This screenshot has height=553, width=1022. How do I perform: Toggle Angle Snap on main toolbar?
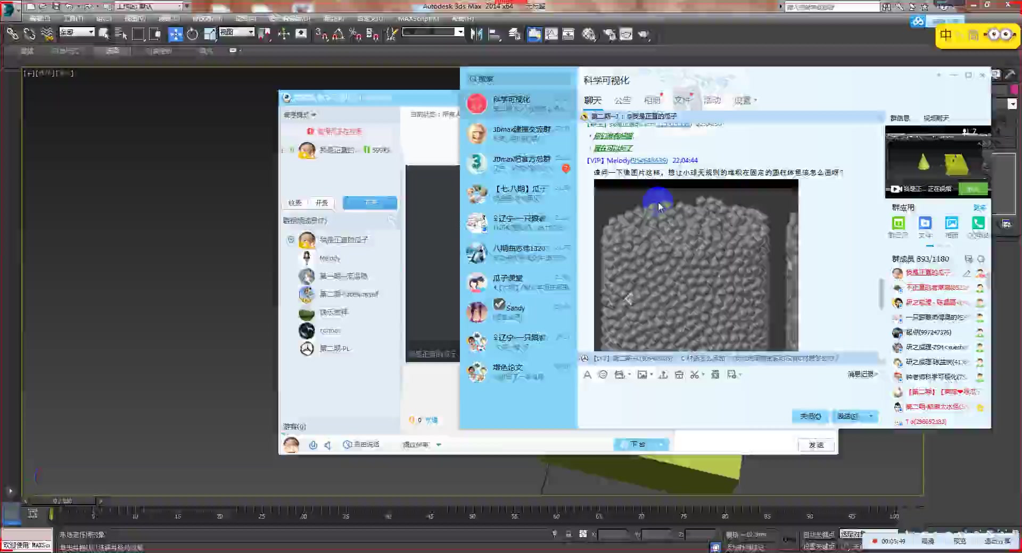pos(338,35)
